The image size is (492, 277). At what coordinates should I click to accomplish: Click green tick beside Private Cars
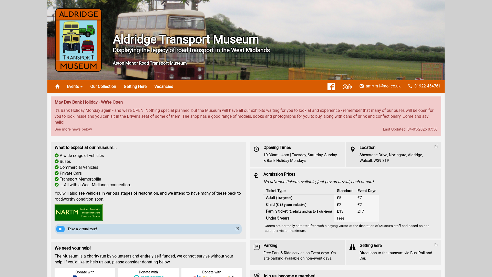coord(57,173)
